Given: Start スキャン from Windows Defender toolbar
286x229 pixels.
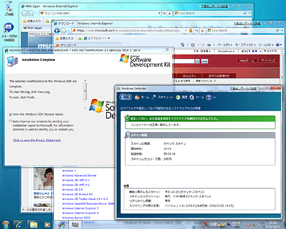Looking at the screenshot, I should click(x=160, y=97).
